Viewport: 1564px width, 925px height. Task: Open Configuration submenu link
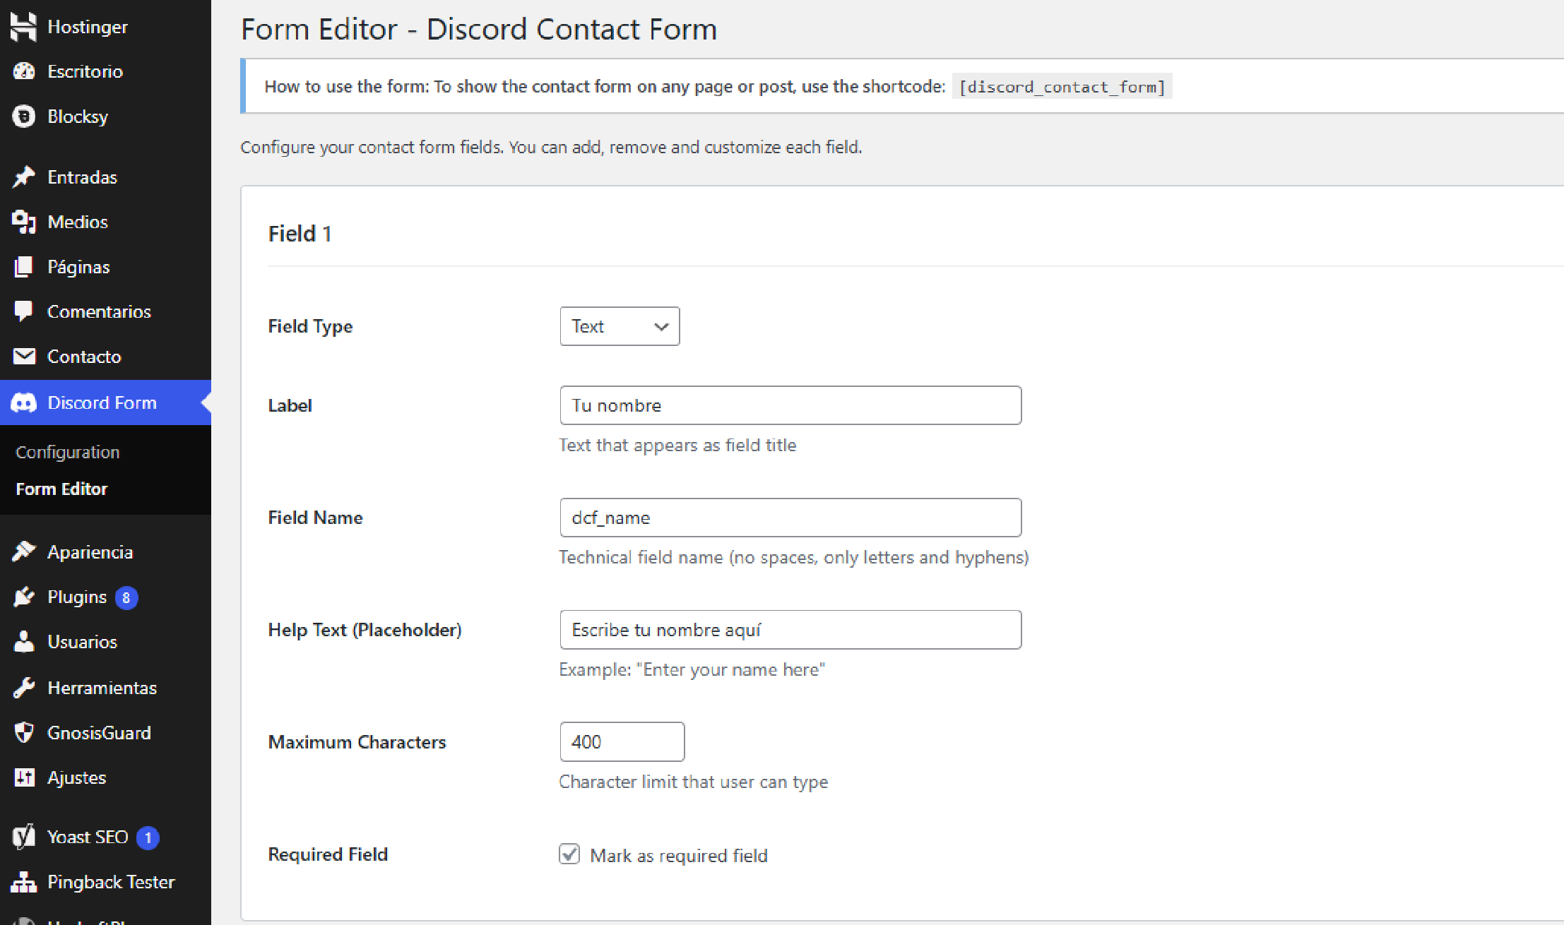coord(68,452)
